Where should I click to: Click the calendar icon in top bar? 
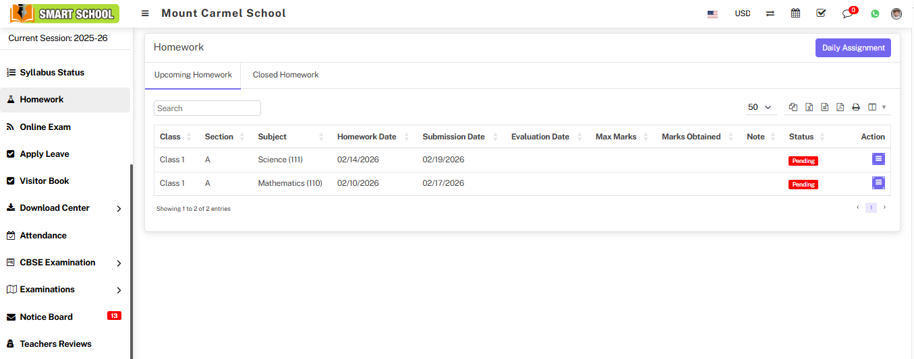(x=795, y=13)
